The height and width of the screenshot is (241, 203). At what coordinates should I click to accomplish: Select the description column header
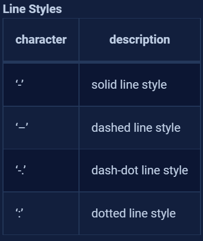click(139, 40)
